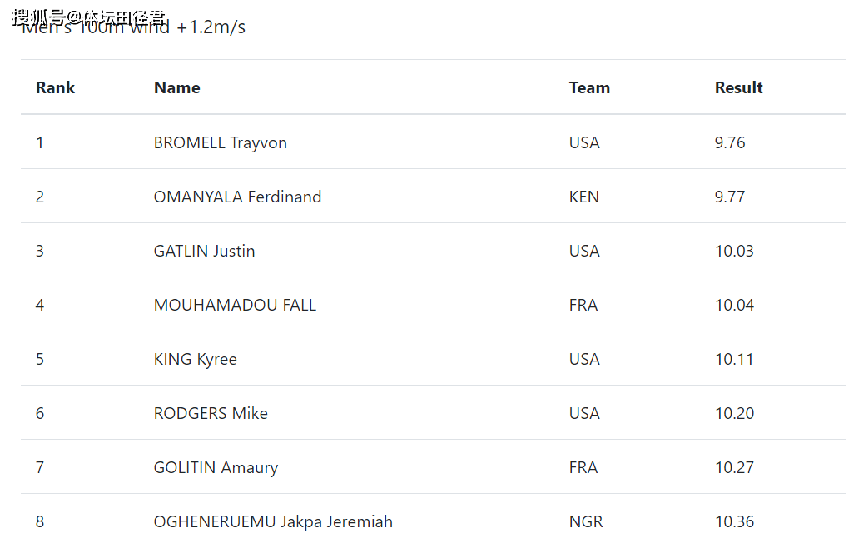This screenshot has height=553, width=849.
Task: Select the name OMANYALA Ferdinand
Action: (x=238, y=197)
